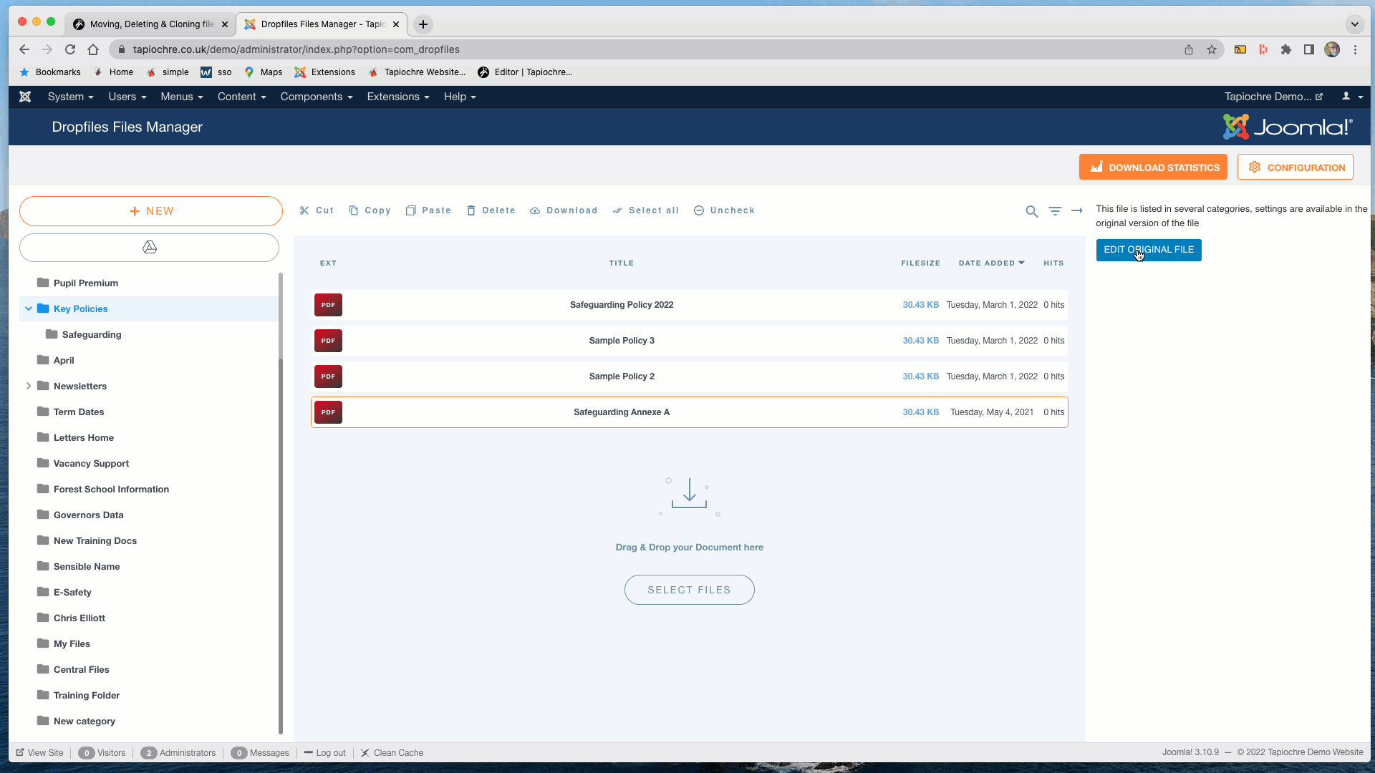1375x773 pixels.
Task: Click the Joomla logo icon in admin menu
Action: click(x=25, y=97)
